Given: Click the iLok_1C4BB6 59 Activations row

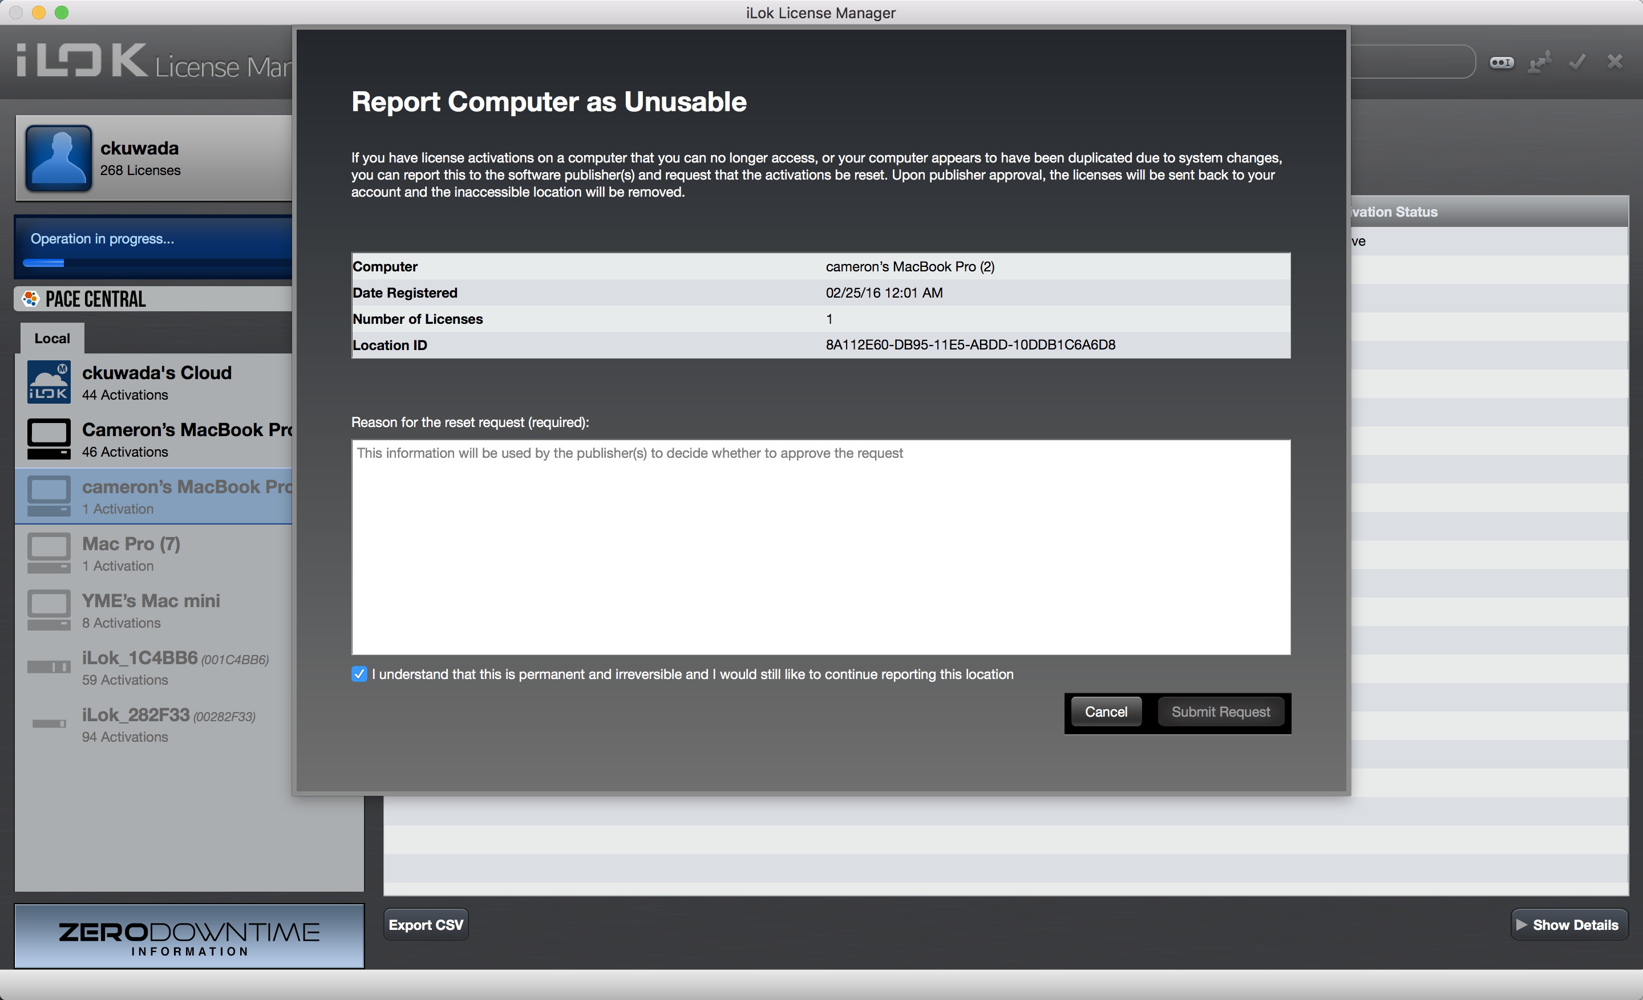Looking at the screenshot, I should 153,668.
